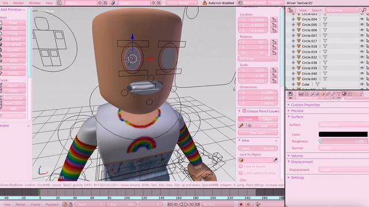Open the File menu
The image size is (369, 207).
(x=5, y=3)
